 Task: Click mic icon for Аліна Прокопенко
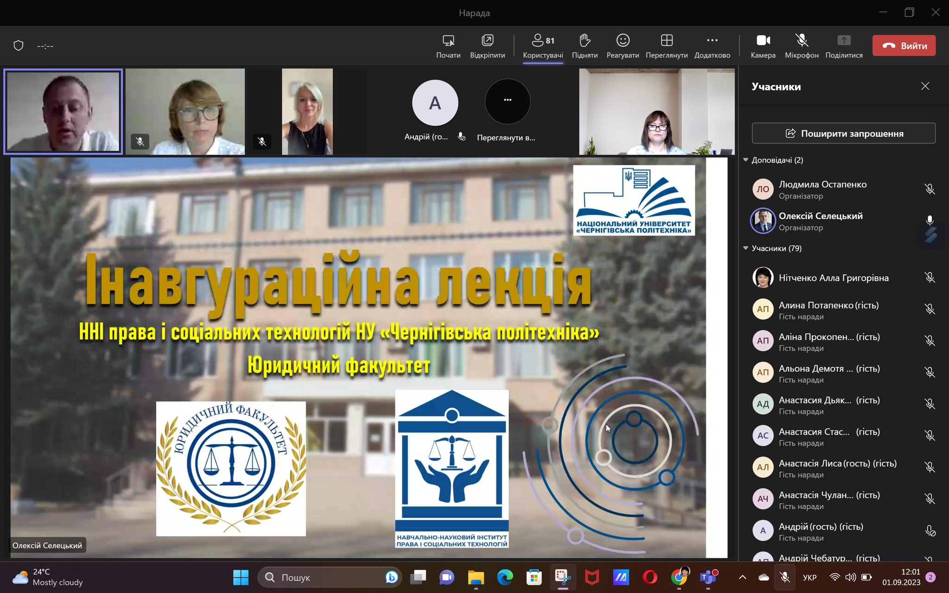[930, 341]
